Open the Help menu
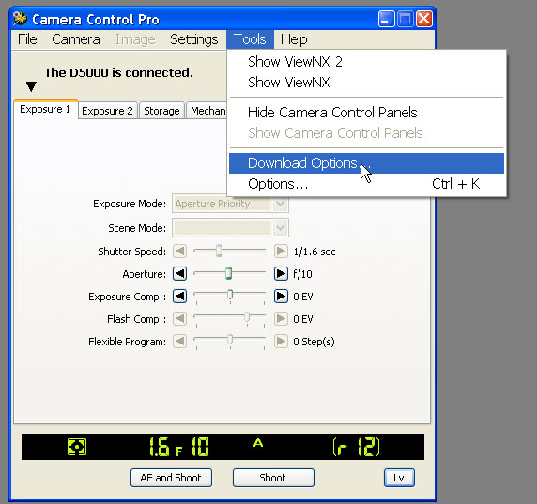Screen dimensions: 537x504 (294, 39)
